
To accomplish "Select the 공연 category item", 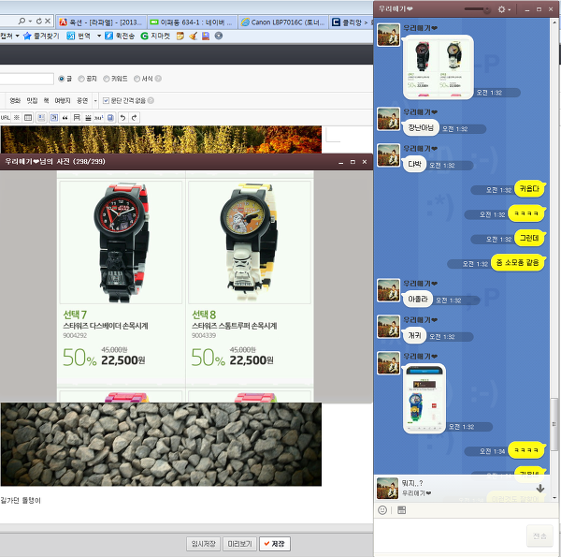I will [82, 101].
